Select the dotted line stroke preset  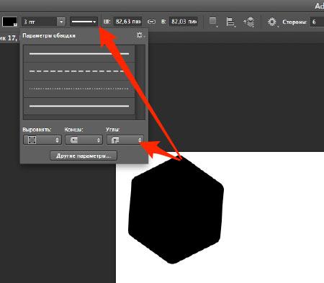coord(79,89)
